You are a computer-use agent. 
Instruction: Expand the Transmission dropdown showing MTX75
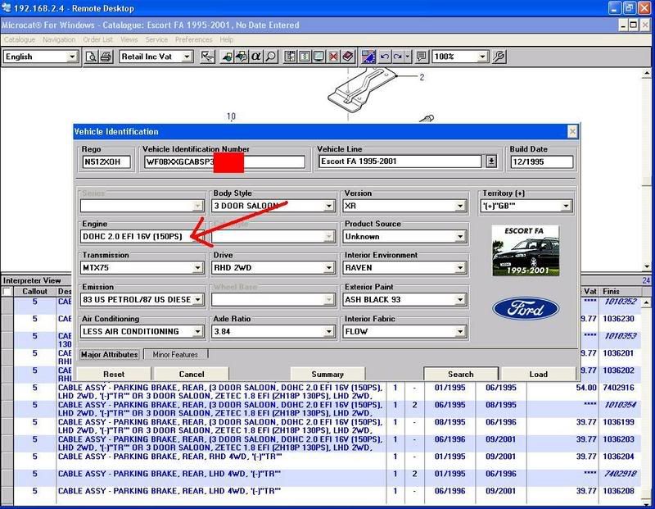tap(197, 268)
